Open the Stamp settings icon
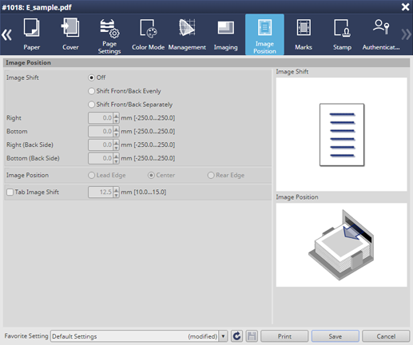The image size is (413, 345). (x=342, y=28)
